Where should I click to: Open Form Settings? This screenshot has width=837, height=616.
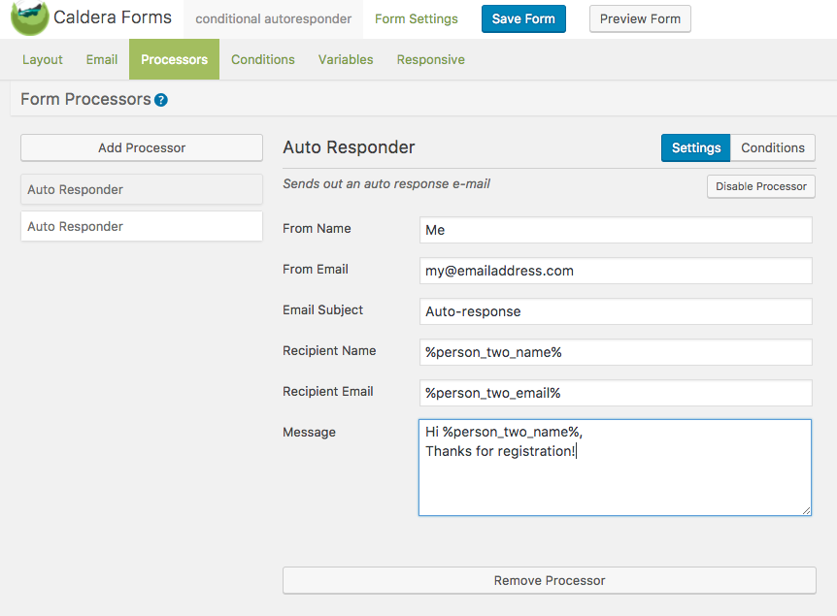[x=417, y=18]
